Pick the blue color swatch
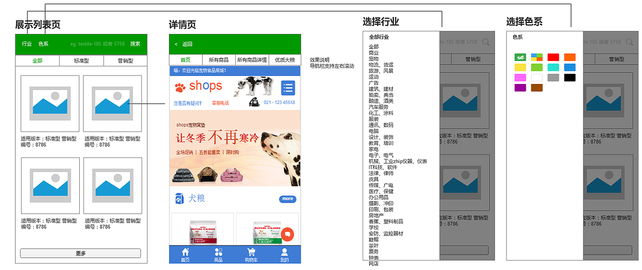The height and width of the screenshot is (270, 642). 570,67
